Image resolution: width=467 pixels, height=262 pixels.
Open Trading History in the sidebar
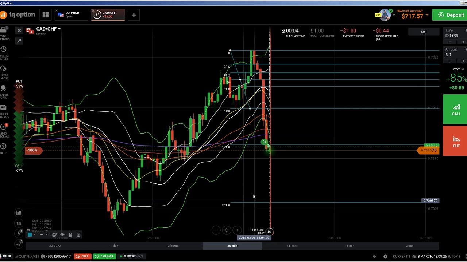[x=4, y=53]
